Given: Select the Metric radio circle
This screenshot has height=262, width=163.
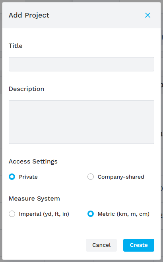Looking at the screenshot, I should [91, 214].
